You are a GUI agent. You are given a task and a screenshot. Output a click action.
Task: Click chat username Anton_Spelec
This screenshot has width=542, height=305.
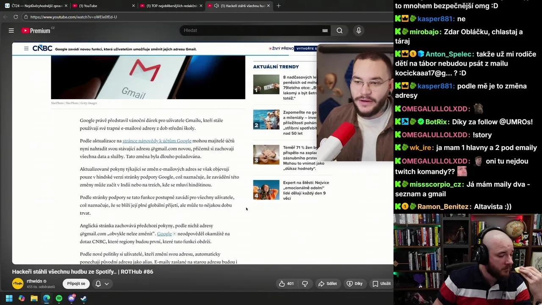[x=449, y=54]
